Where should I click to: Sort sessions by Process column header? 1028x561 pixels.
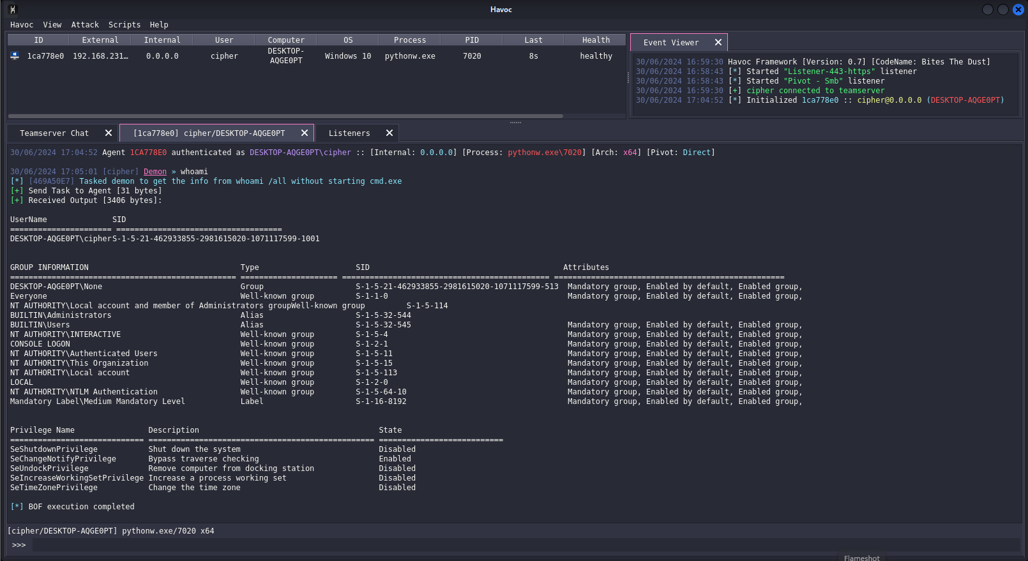pos(410,40)
